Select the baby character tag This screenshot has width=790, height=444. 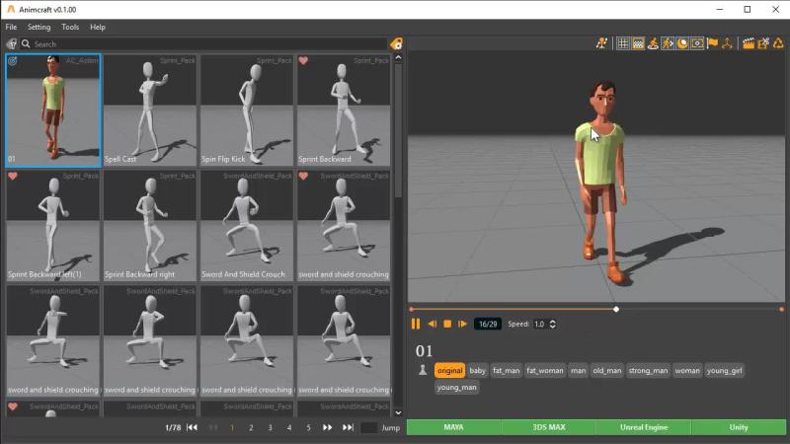click(x=477, y=371)
